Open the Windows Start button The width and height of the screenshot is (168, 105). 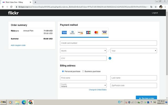pos(3,102)
